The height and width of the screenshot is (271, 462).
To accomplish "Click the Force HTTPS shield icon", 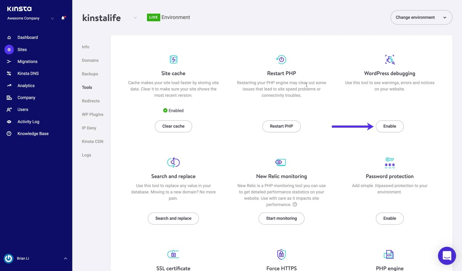I will (x=282, y=254).
